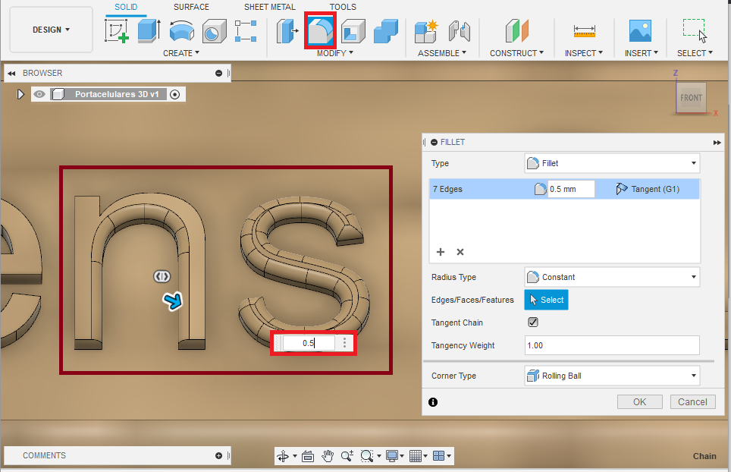This screenshot has width=731, height=472.
Task: Select the Extrude tool
Action: tap(149, 31)
